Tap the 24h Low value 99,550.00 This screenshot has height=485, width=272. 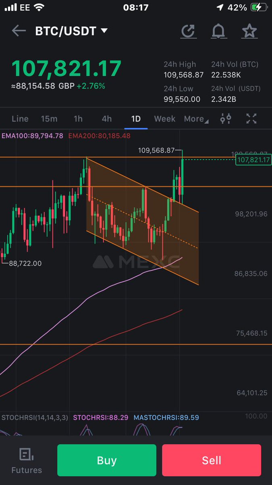(182, 99)
